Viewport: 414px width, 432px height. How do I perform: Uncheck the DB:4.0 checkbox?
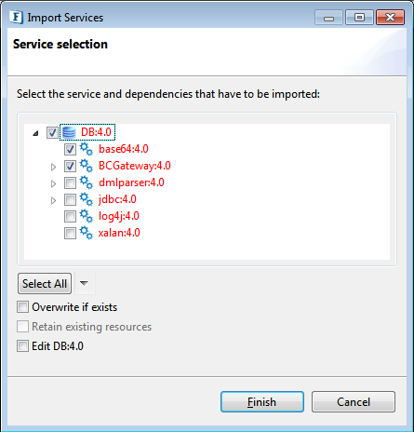52,132
